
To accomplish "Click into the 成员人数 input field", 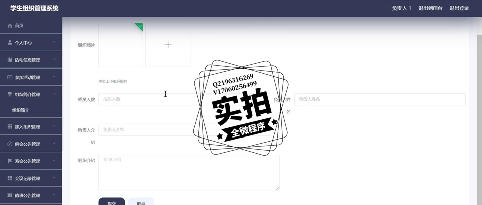I will pyautogui.click(x=146, y=99).
